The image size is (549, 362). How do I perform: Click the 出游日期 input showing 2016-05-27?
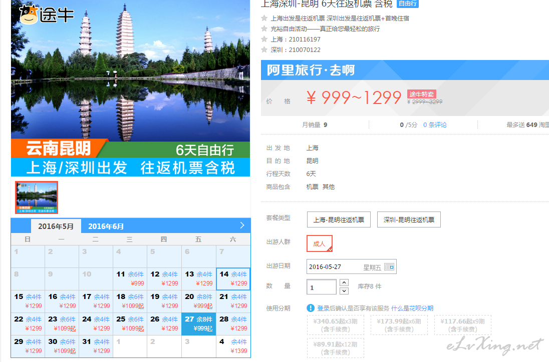351,267
